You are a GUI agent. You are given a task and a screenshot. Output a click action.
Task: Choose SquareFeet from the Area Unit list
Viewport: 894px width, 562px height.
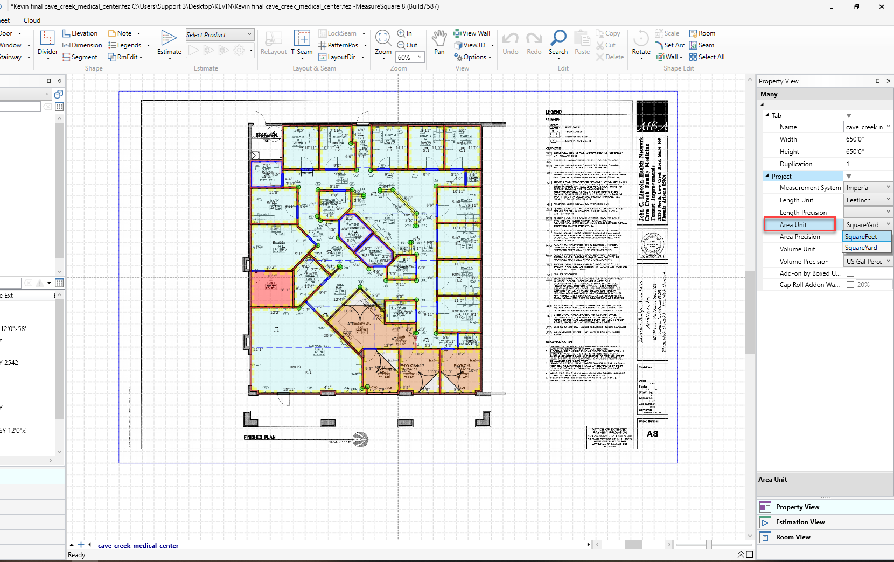tap(867, 237)
